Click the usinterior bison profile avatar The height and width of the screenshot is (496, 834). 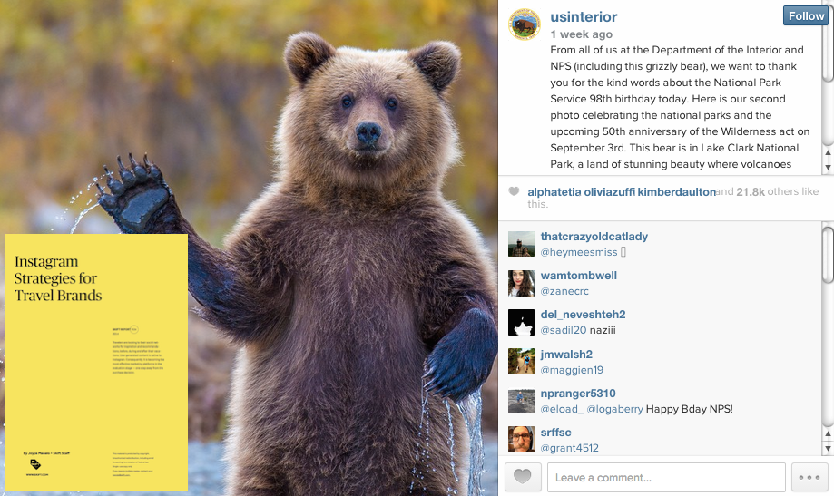click(525, 24)
